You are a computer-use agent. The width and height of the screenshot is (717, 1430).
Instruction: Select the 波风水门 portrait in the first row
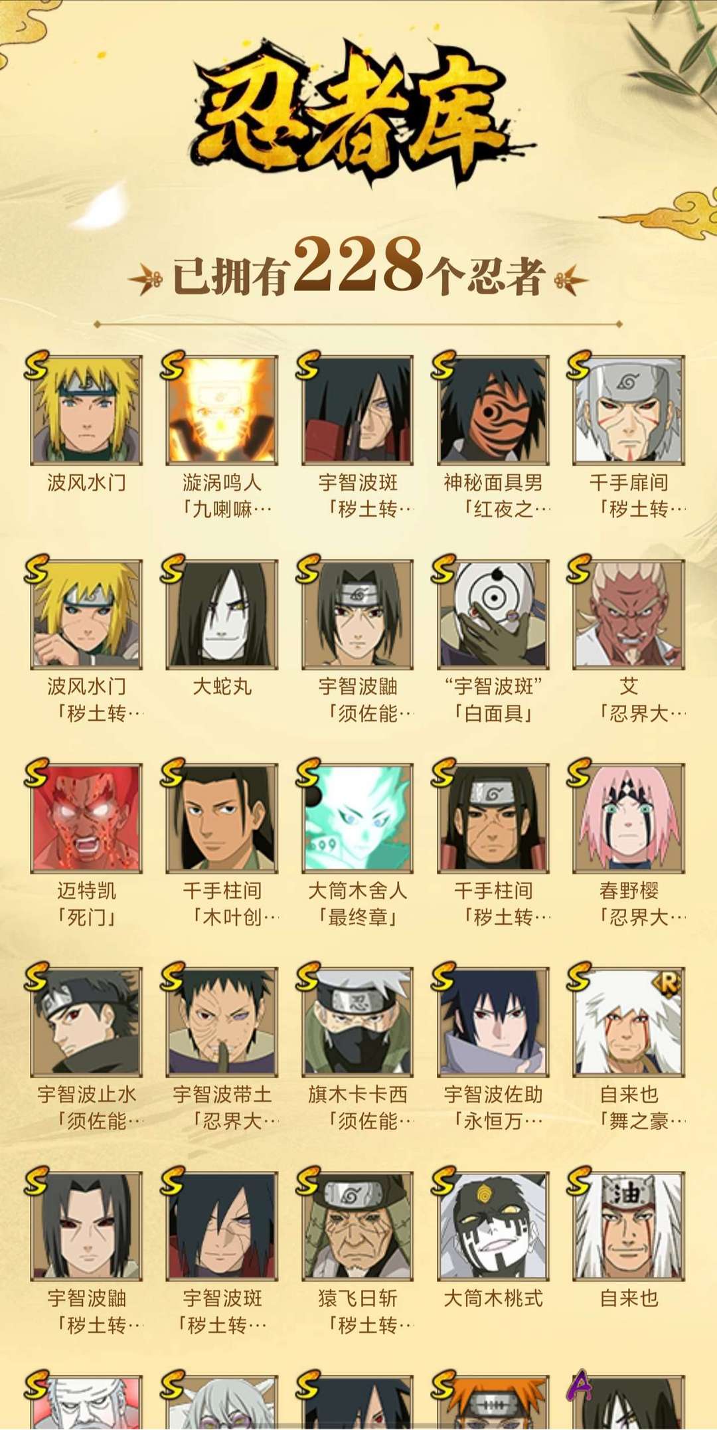(87, 410)
